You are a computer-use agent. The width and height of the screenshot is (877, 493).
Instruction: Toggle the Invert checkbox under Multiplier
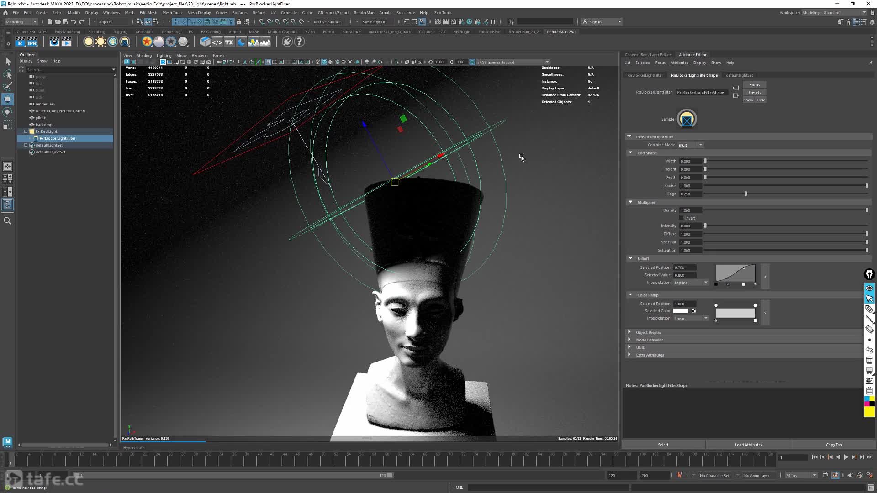click(x=681, y=218)
